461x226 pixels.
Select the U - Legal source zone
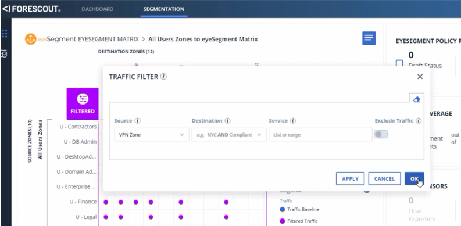tap(86, 217)
